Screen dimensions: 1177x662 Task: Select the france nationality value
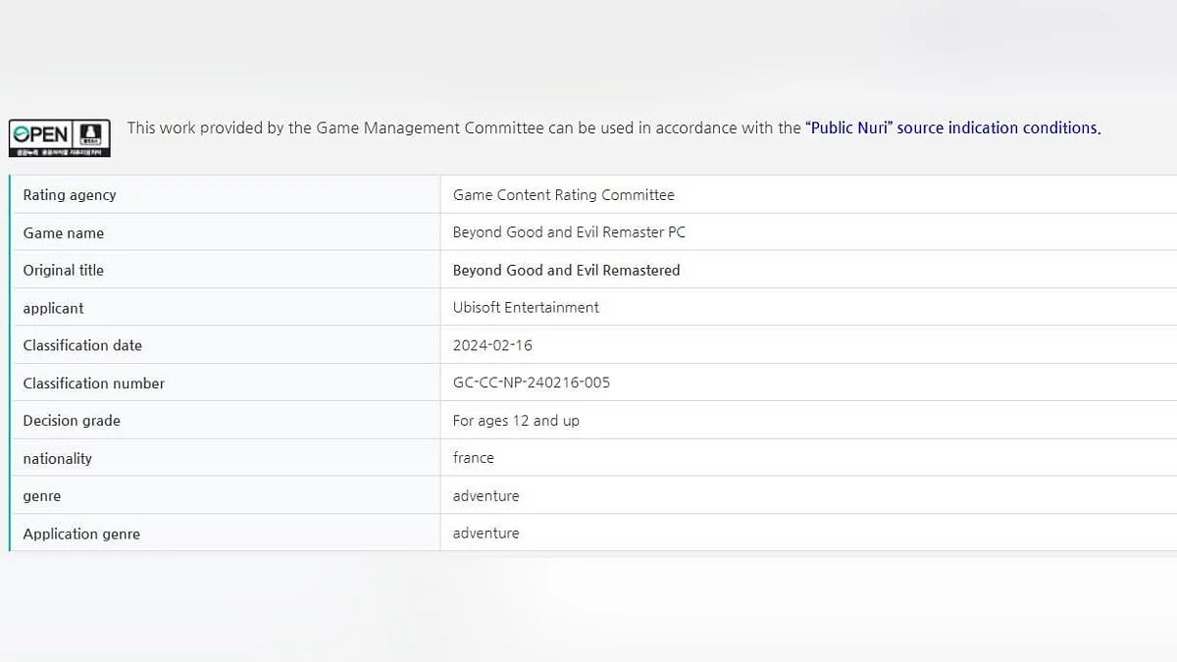click(474, 458)
